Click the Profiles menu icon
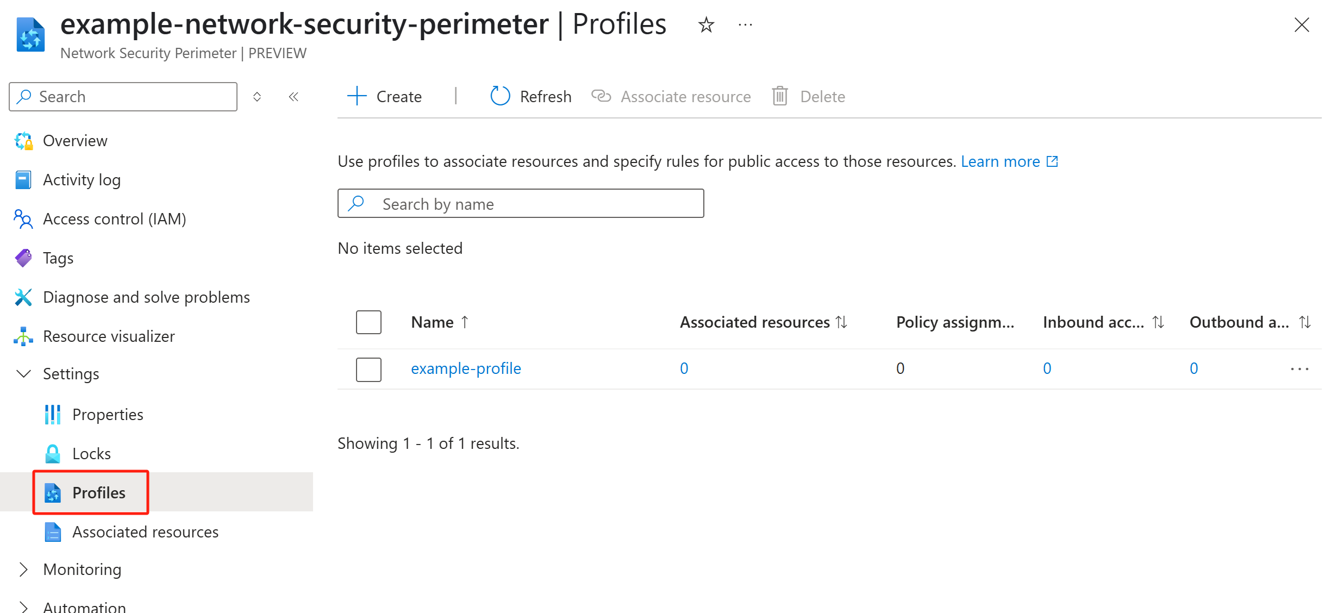 coord(53,493)
